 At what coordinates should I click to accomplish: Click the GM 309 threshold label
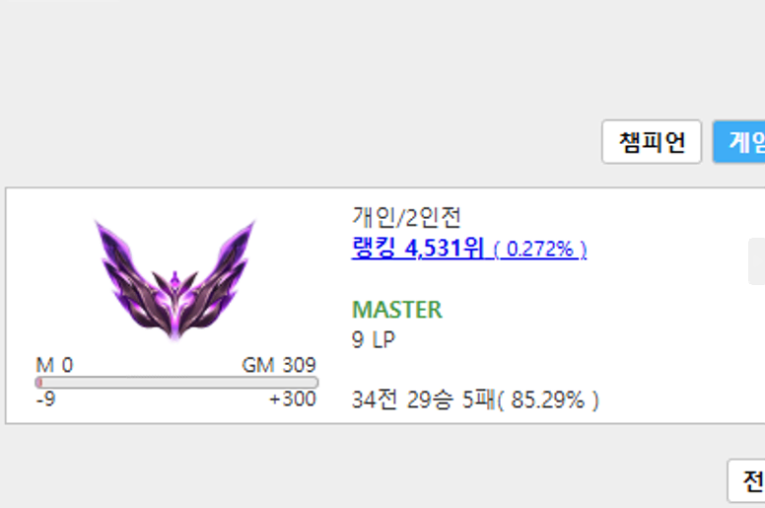(279, 365)
